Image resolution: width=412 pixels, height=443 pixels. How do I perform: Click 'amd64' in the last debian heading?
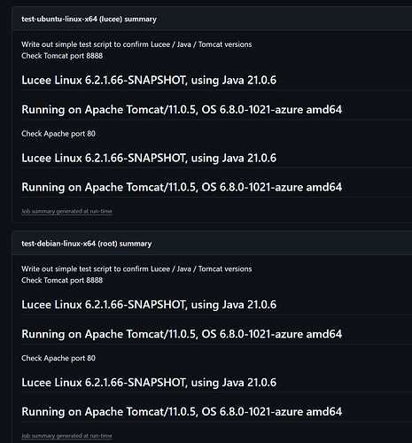click(x=324, y=412)
